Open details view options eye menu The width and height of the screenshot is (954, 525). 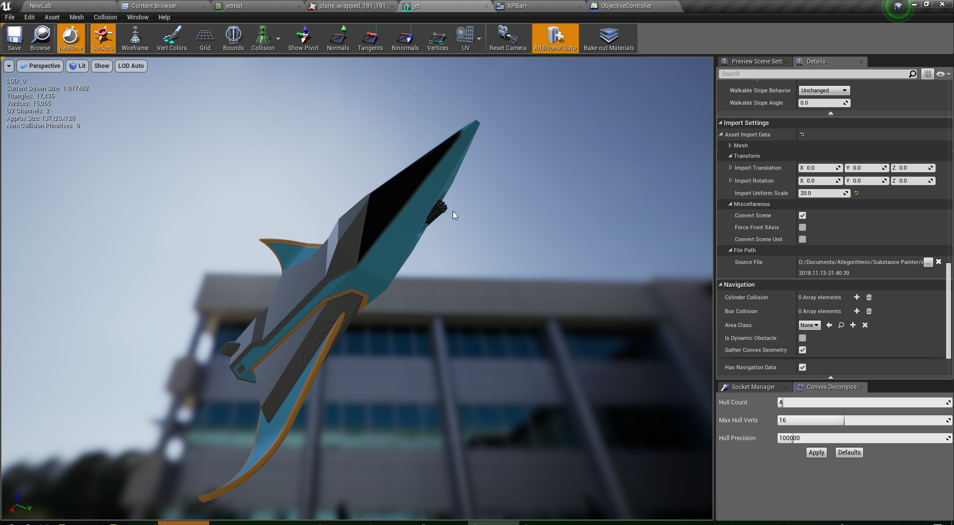(x=943, y=74)
